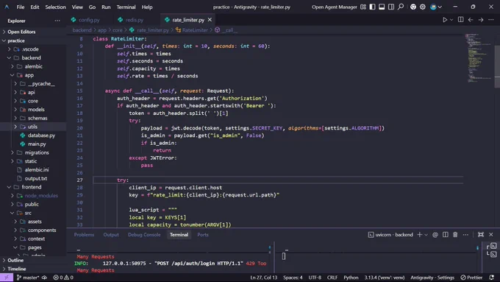Split the editor to the right
Viewport: 500px width, 282px height.
(x=461, y=20)
